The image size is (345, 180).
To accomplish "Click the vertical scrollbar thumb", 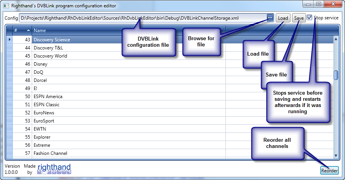I will (x=336, y=75).
